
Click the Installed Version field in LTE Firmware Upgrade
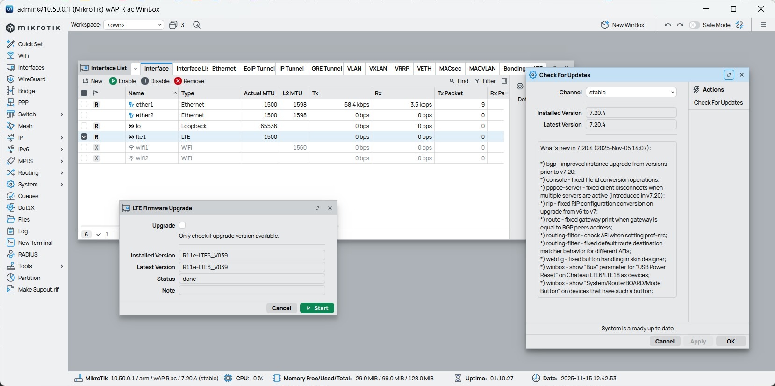[252, 255]
